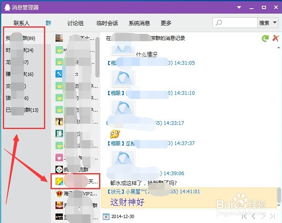
Task: Click the message header timestamped 14:31:05
Action: point(151,63)
